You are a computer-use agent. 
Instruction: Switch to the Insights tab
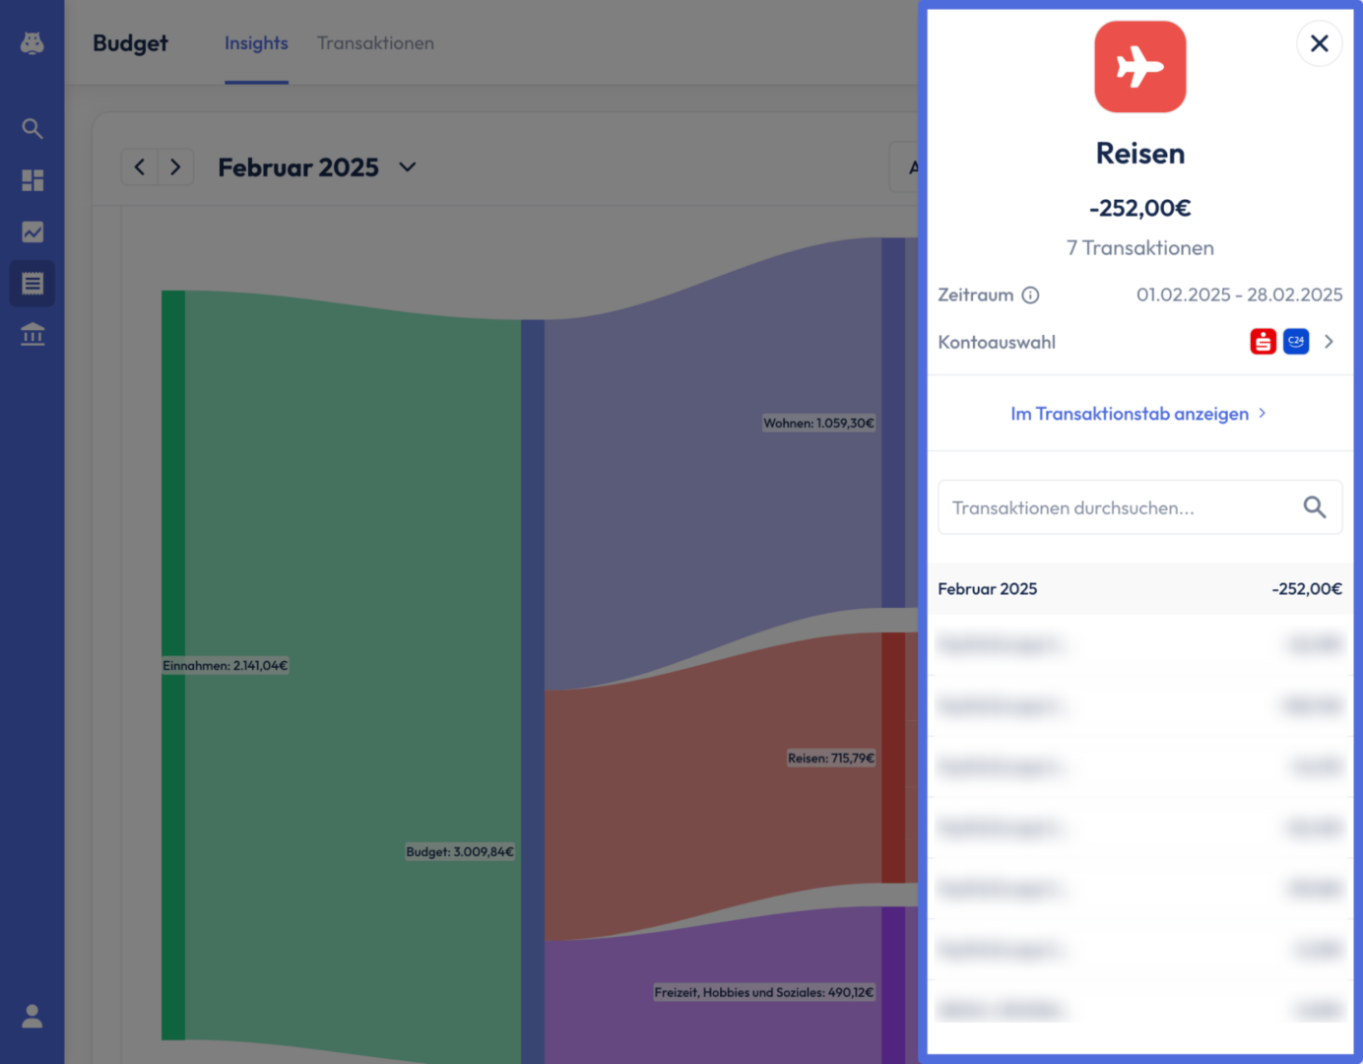tap(256, 43)
